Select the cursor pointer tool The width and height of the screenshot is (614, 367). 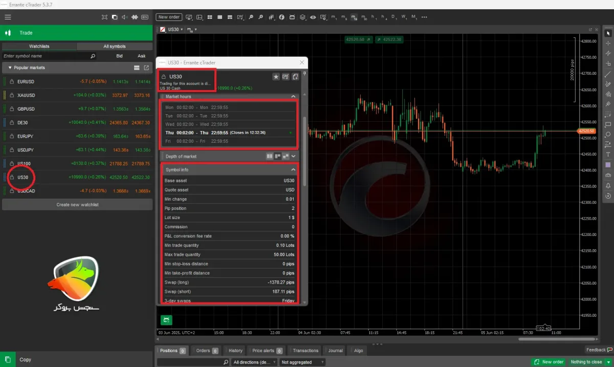[x=608, y=33]
